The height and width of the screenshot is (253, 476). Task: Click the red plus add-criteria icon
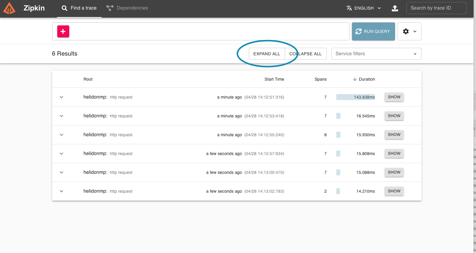[x=63, y=31]
